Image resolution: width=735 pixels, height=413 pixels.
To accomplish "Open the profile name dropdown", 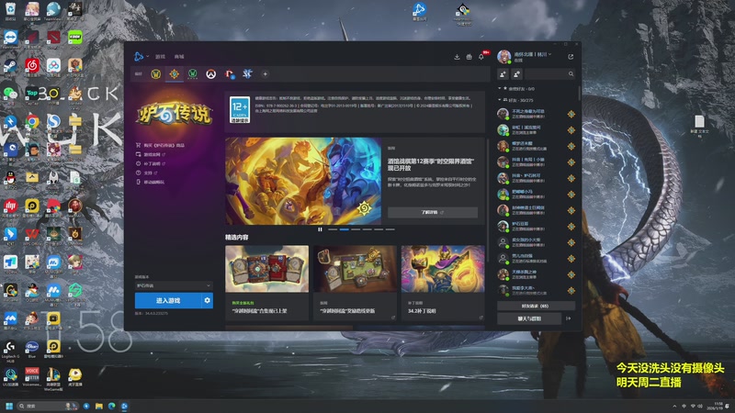I will coord(533,54).
